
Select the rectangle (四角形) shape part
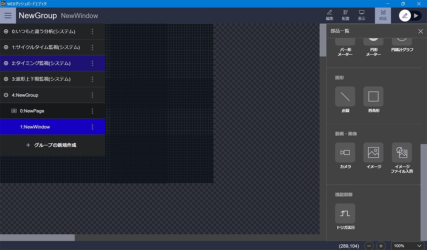(373, 97)
